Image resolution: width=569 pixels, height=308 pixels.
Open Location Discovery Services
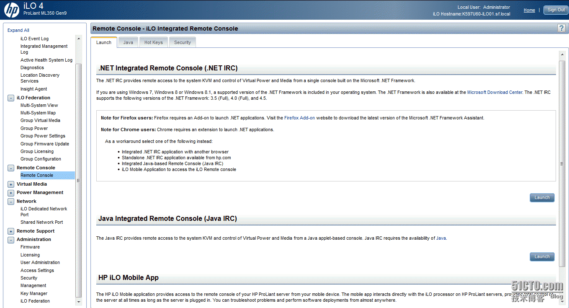40,78
